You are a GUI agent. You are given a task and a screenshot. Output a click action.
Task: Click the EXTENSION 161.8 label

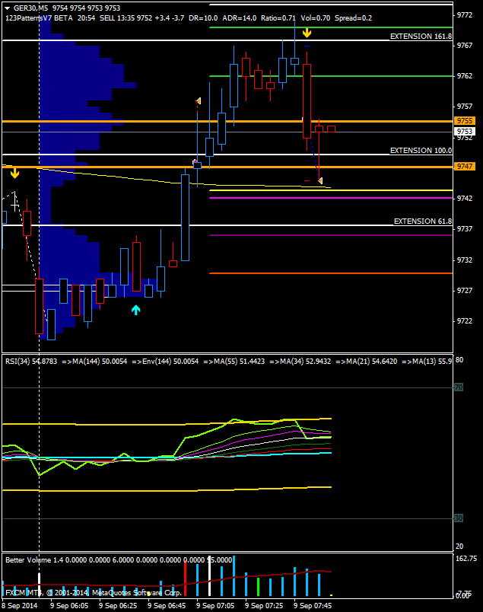(421, 37)
